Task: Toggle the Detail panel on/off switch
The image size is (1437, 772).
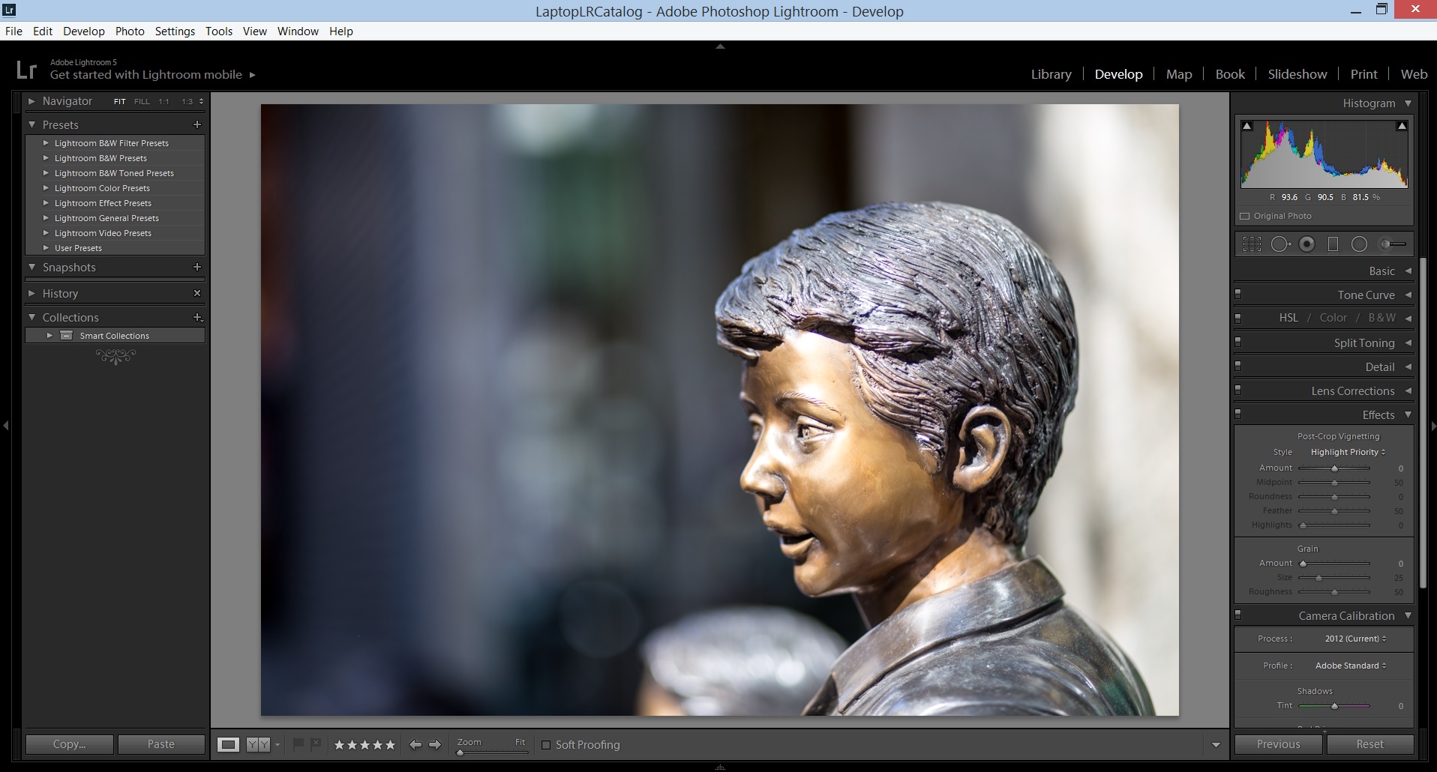Action: 1237,366
